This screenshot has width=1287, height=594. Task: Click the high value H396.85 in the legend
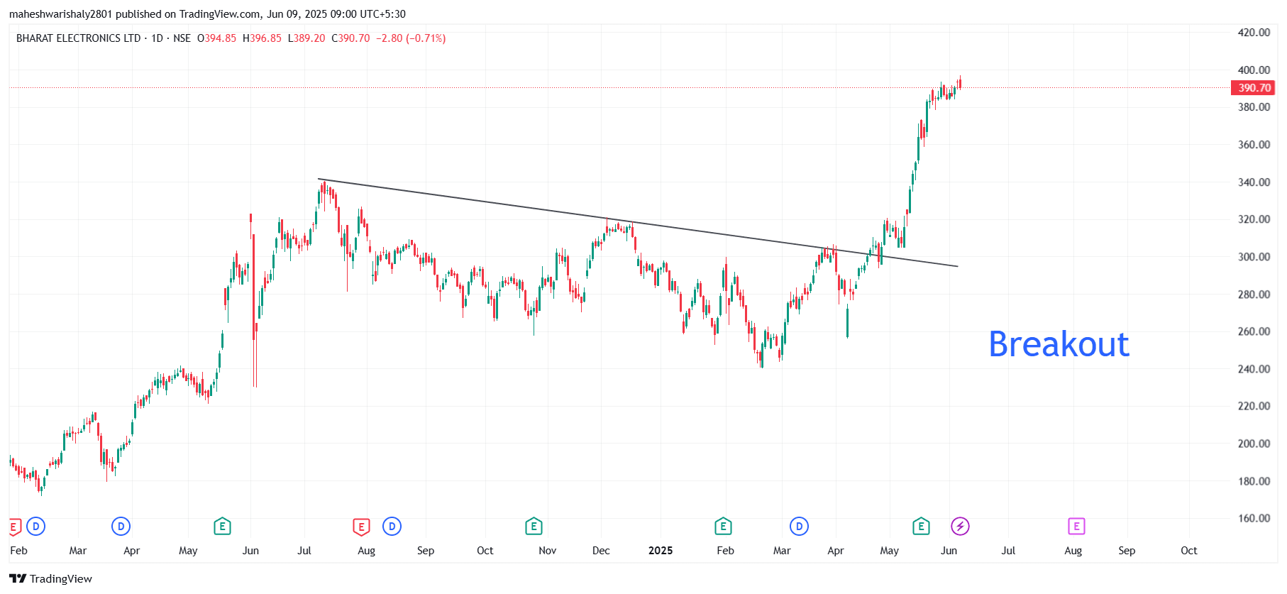pyautogui.click(x=262, y=38)
